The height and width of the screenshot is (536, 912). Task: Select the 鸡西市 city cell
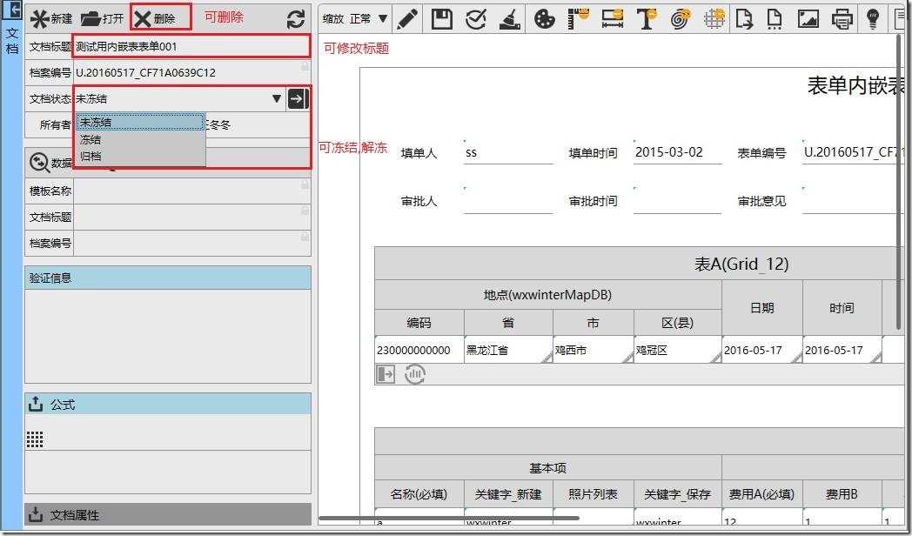point(593,350)
